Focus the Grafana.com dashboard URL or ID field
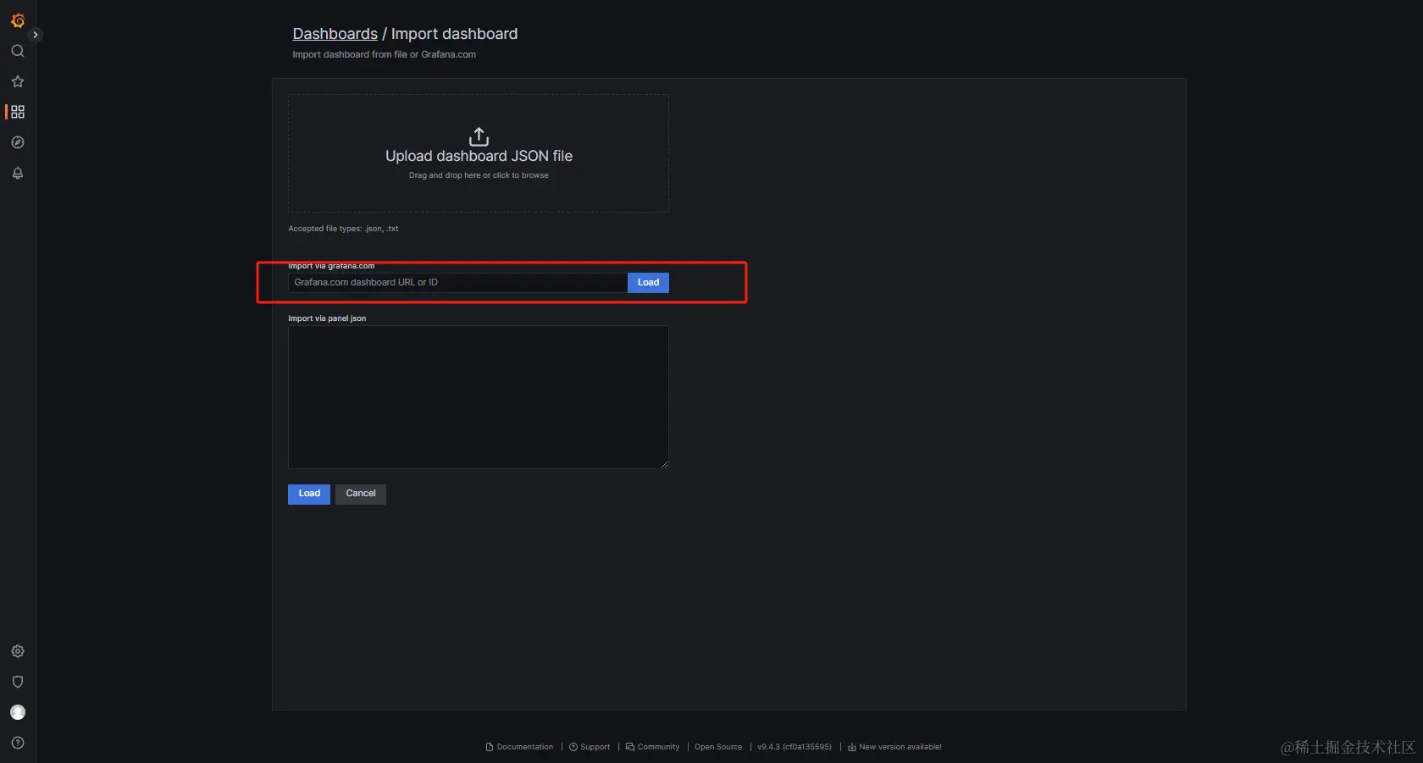 tap(457, 283)
